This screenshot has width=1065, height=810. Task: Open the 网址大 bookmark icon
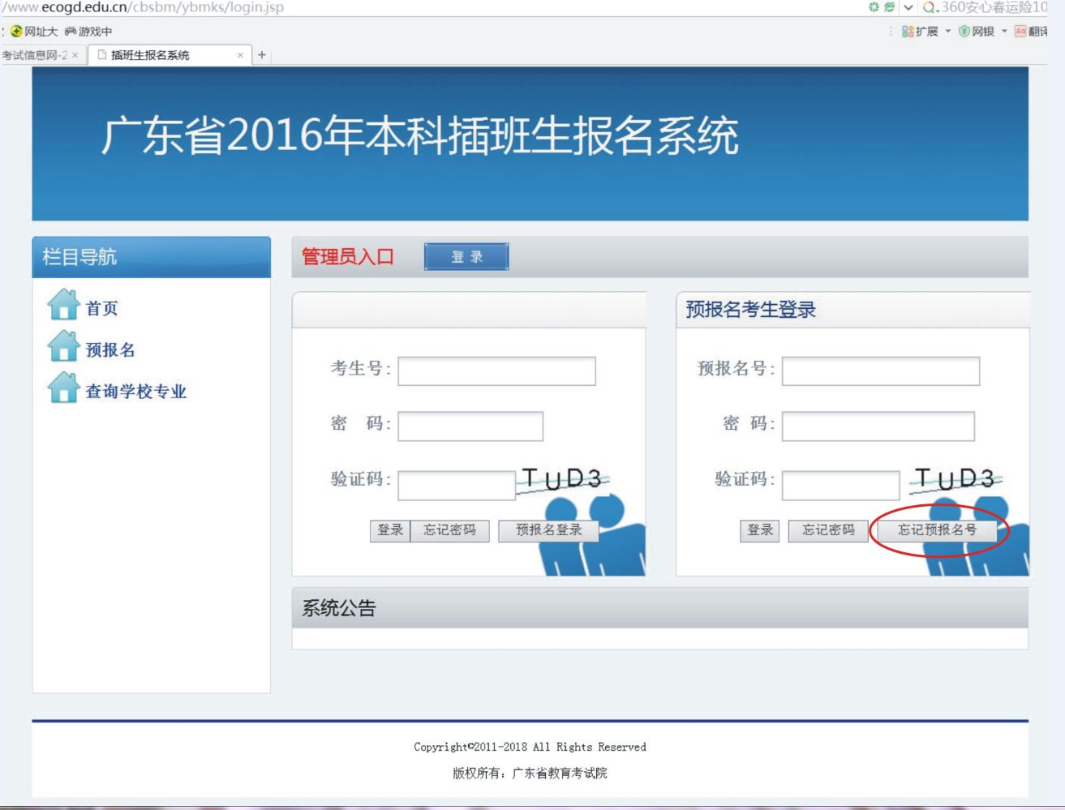(x=15, y=32)
